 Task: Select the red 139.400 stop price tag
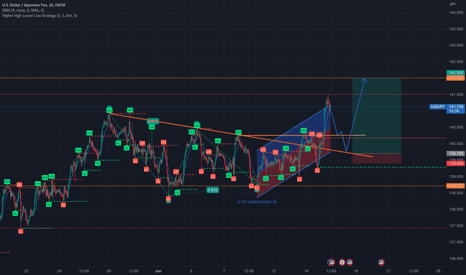tap(456, 163)
